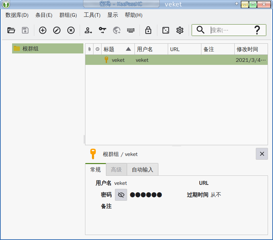The height and width of the screenshot is (240, 273).
Task: Sort by 修改时间 column header
Action: (x=251, y=49)
